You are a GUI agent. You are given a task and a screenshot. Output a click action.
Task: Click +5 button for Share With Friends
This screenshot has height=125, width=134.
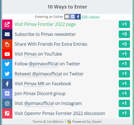click(x=124, y=44)
